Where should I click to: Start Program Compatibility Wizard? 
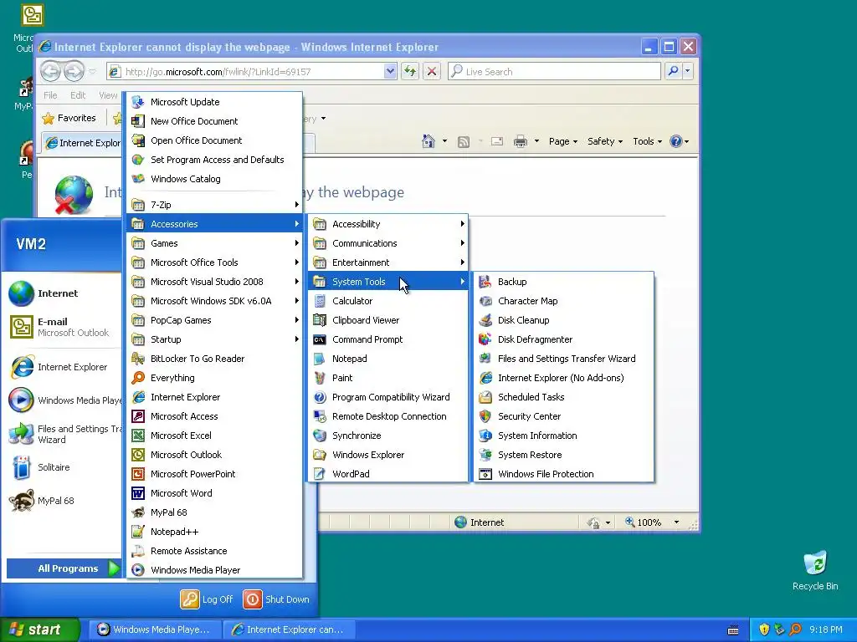388,397
